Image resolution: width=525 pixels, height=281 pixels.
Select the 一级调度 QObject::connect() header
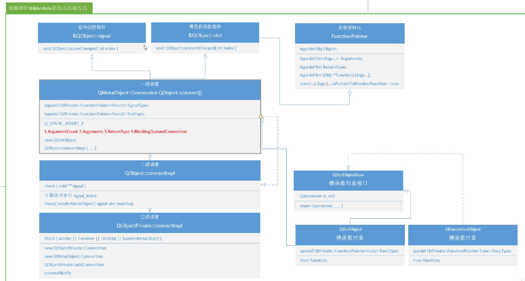click(x=150, y=90)
